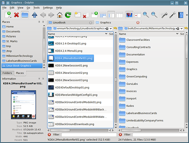Open the Help menu
This screenshot has height=143, width=189.
click(59, 8)
